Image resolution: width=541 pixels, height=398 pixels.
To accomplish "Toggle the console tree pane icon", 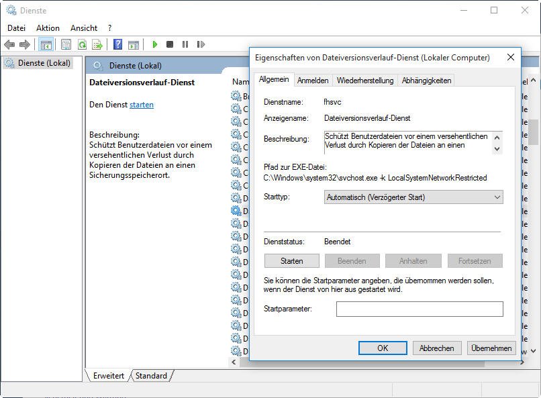I will tap(46, 45).
